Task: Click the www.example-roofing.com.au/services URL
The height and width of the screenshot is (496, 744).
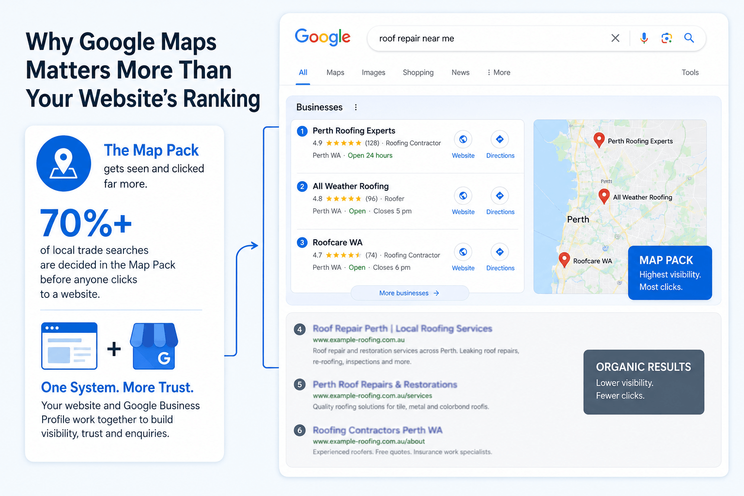Action: point(372,396)
